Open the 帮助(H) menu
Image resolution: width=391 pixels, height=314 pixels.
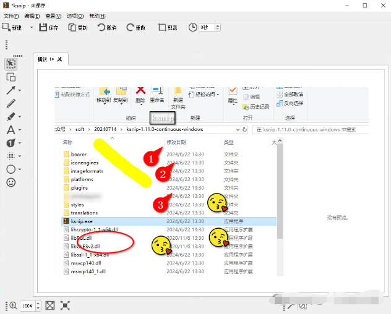98,16
